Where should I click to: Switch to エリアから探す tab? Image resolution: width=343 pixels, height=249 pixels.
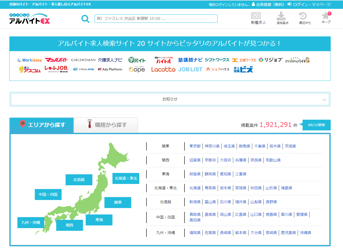42,125
